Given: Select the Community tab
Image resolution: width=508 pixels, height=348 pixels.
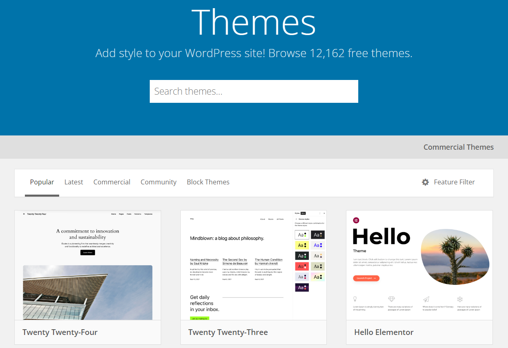Looking at the screenshot, I should coord(158,182).
